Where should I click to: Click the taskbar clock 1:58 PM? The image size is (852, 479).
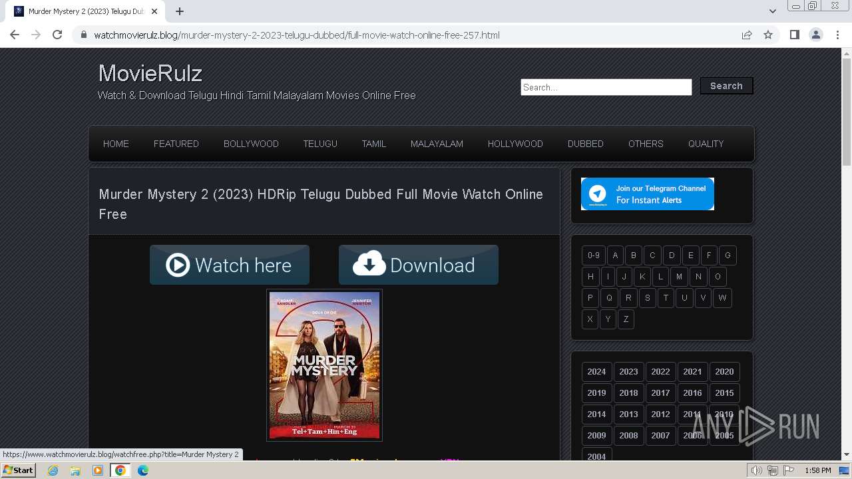tap(817, 470)
